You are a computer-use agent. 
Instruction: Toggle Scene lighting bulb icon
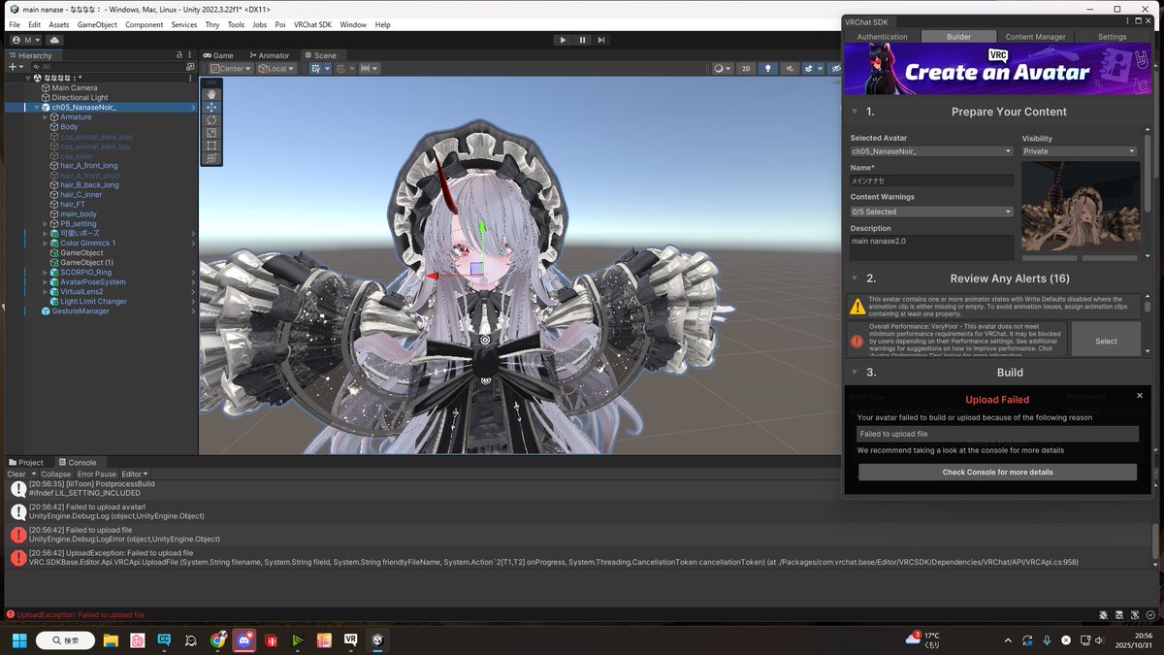pos(768,69)
